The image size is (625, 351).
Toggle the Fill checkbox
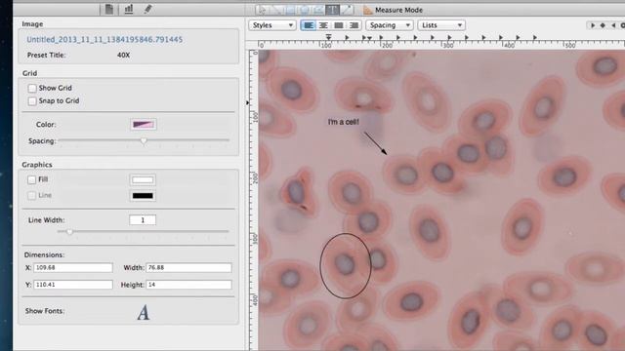[32, 179]
